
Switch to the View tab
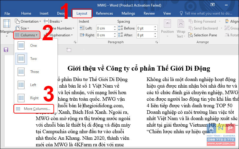coord(167,13)
